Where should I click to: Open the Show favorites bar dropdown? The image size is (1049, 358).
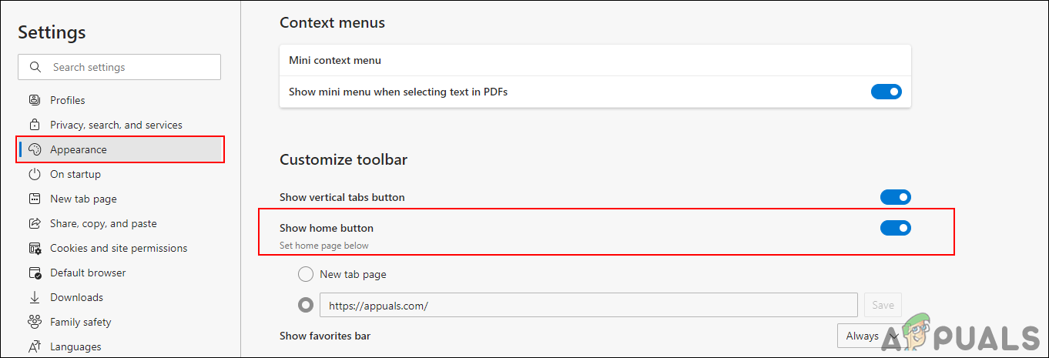click(870, 336)
